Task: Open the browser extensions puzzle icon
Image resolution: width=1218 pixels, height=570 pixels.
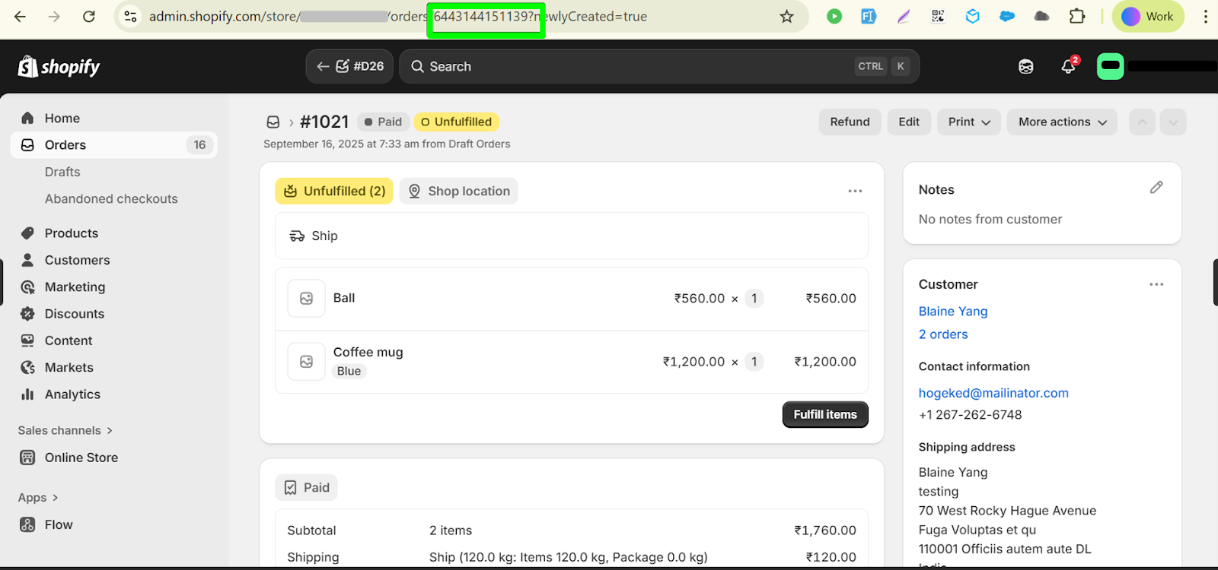Action: click(x=1077, y=16)
